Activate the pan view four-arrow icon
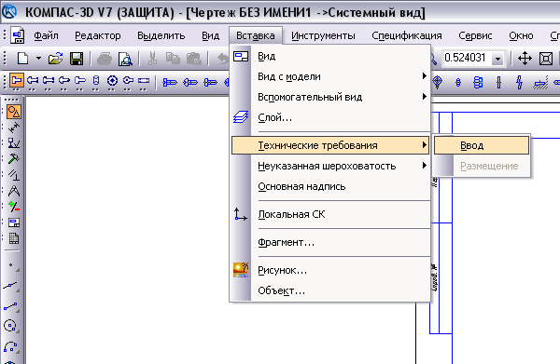The width and height of the screenshot is (560, 364). tap(525, 59)
